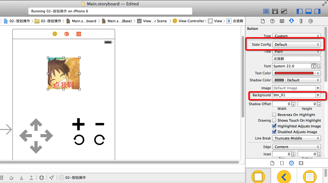This screenshot has width=328, height=183.
Task: Click the title text input field
Action: [x=296, y=59]
